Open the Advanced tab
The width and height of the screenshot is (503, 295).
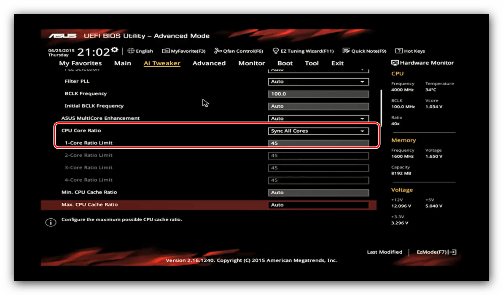pos(209,63)
